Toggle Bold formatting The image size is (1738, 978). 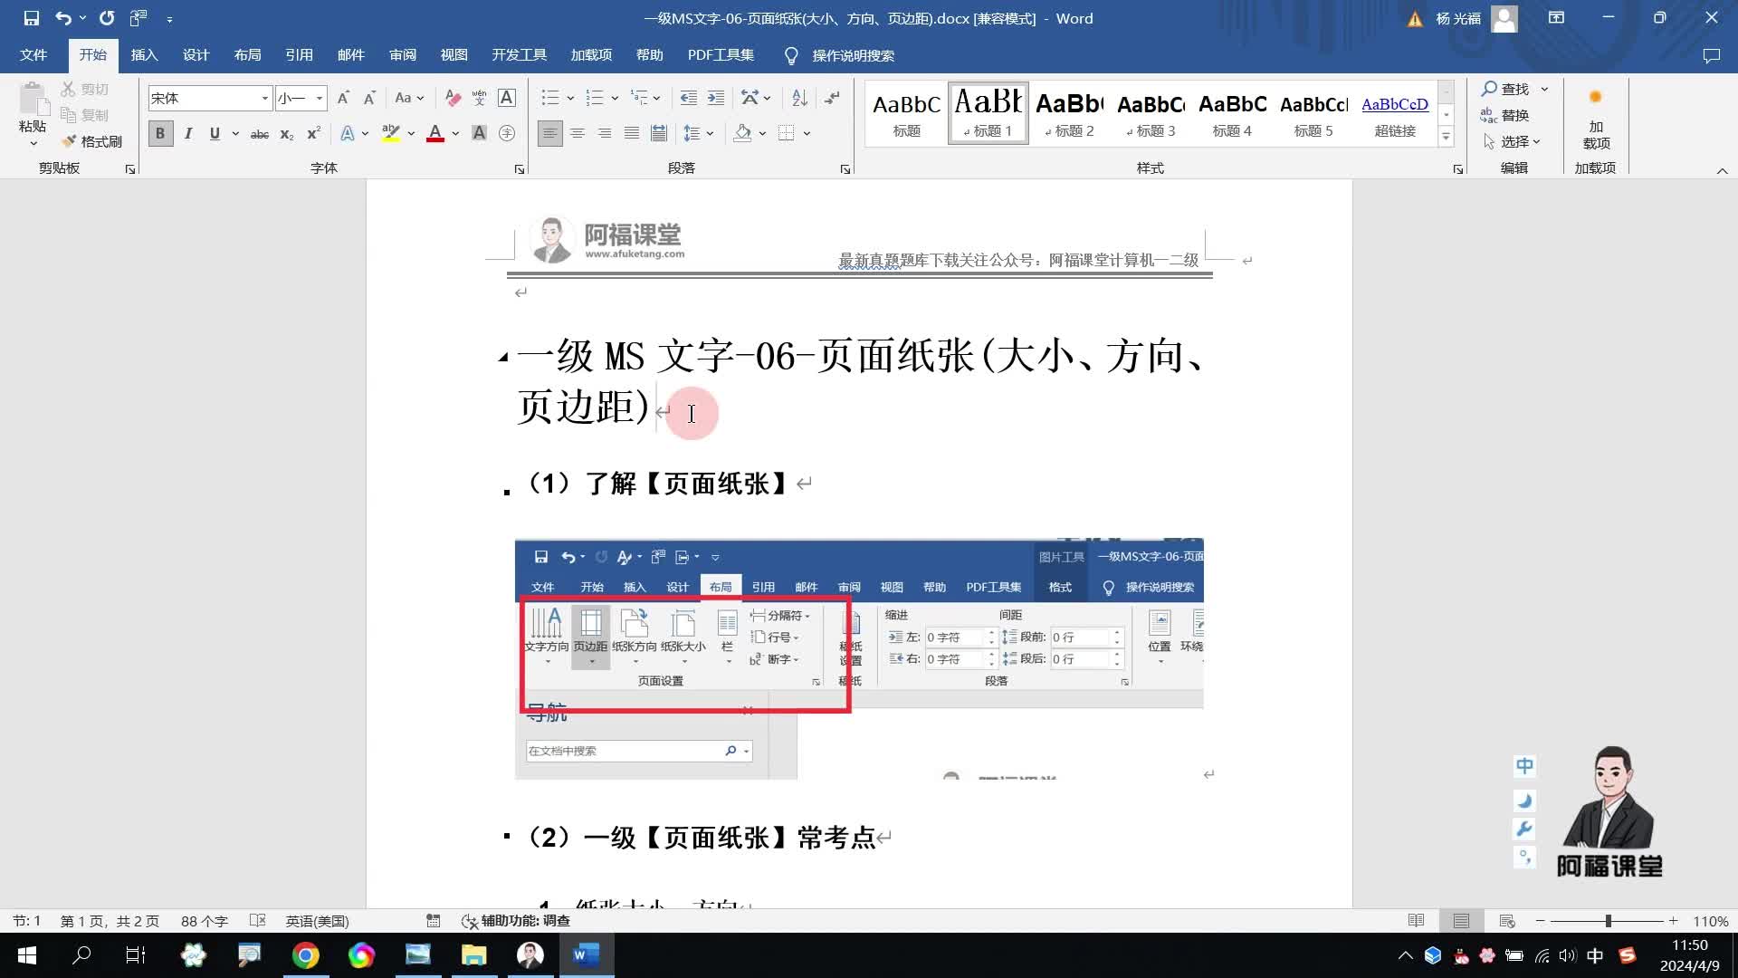pyautogui.click(x=160, y=133)
